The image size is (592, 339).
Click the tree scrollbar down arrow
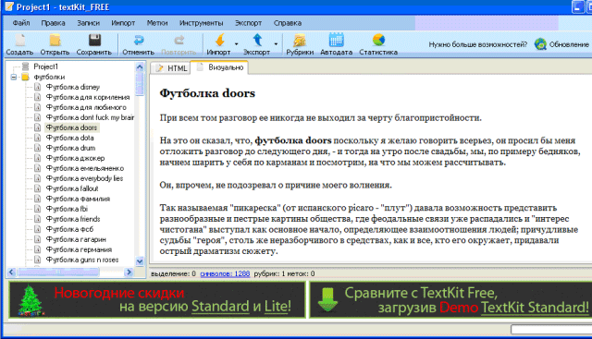coord(140,260)
